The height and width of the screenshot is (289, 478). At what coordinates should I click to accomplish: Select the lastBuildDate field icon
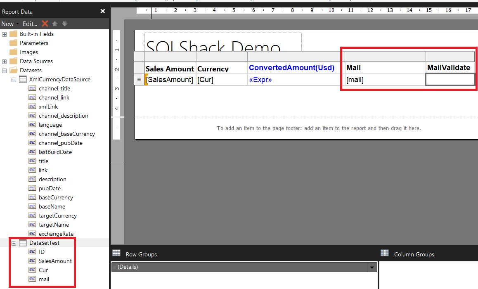pos(32,152)
